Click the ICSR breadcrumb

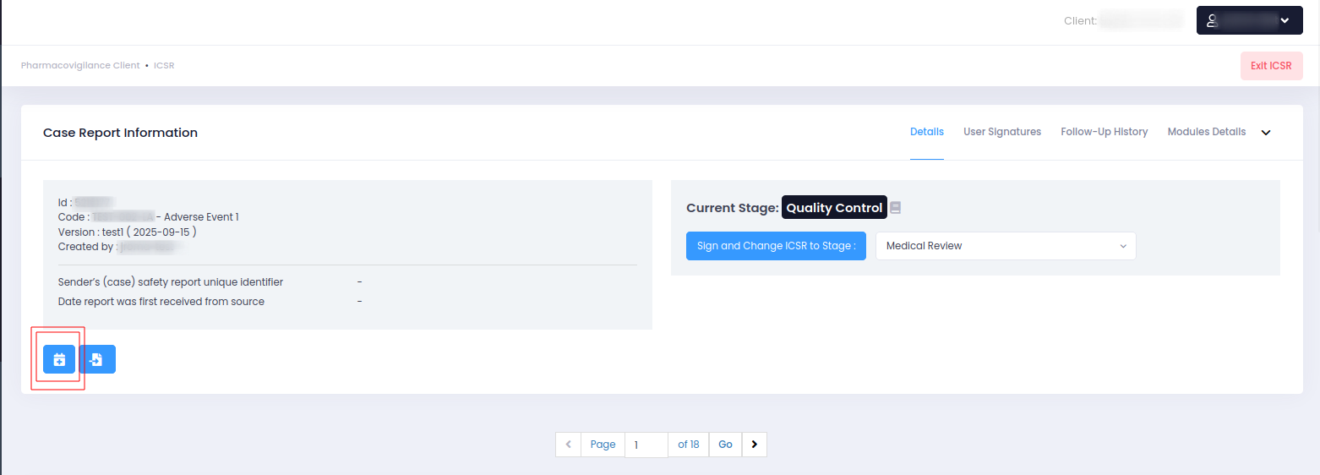pos(164,65)
